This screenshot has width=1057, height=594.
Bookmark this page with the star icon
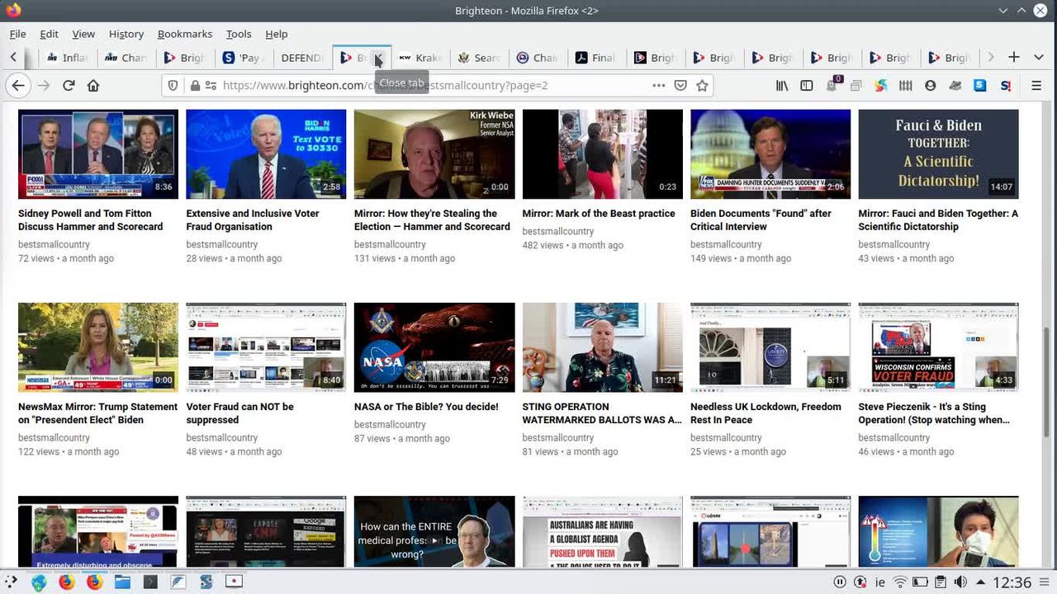(x=702, y=85)
